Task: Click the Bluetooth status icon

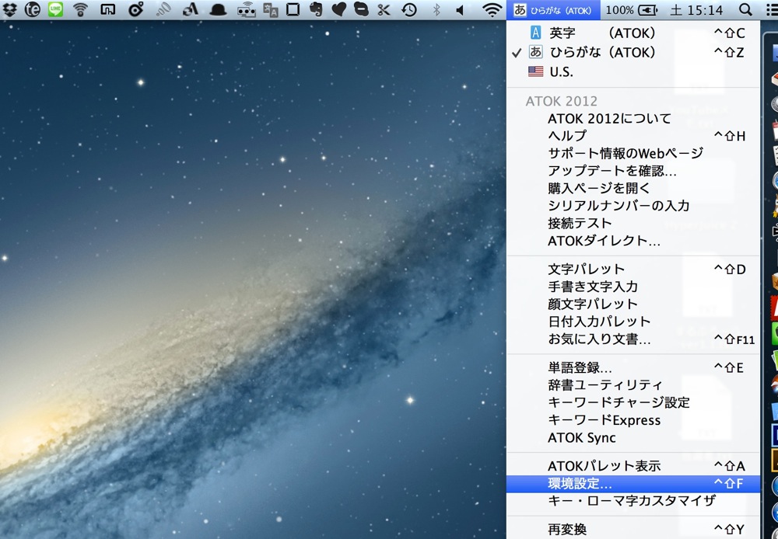Action: click(x=436, y=9)
